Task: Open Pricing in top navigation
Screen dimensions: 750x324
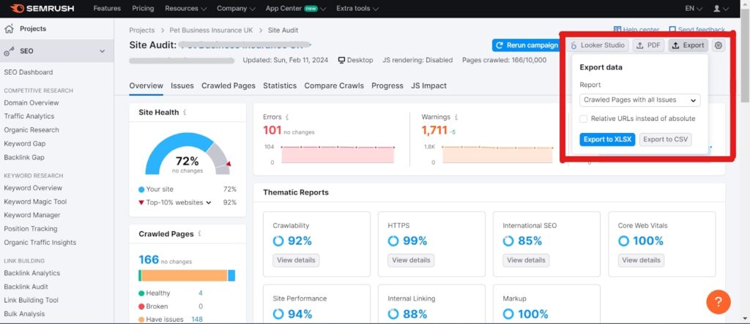Action: click(143, 9)
